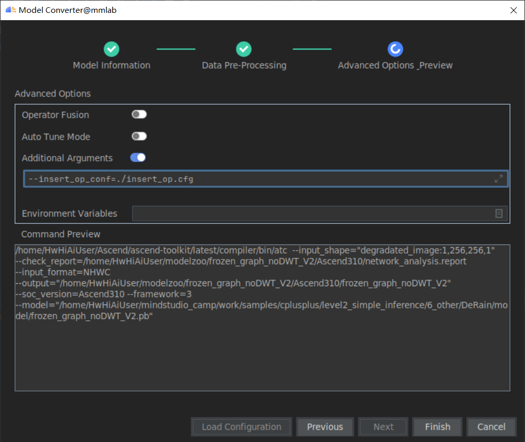The width and height of the screenshot is (525, 442).
Task: Open the Environment Variables list editor icon
Action: click(x=499, y=214)
